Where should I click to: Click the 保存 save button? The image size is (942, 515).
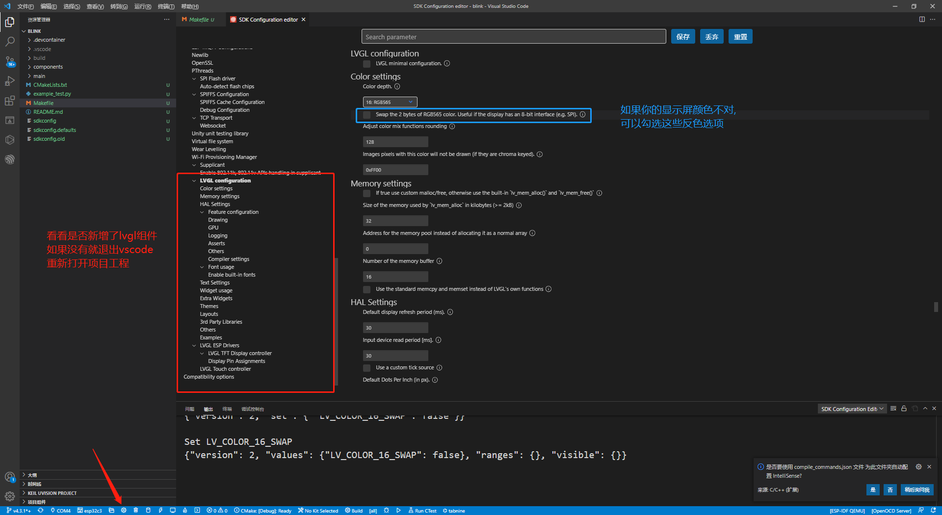point(683,37)
